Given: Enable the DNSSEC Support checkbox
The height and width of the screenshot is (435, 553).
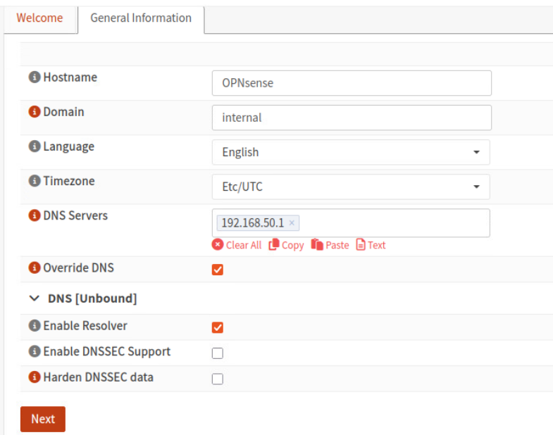Looking at the screenshot, I should click(218, 353).
